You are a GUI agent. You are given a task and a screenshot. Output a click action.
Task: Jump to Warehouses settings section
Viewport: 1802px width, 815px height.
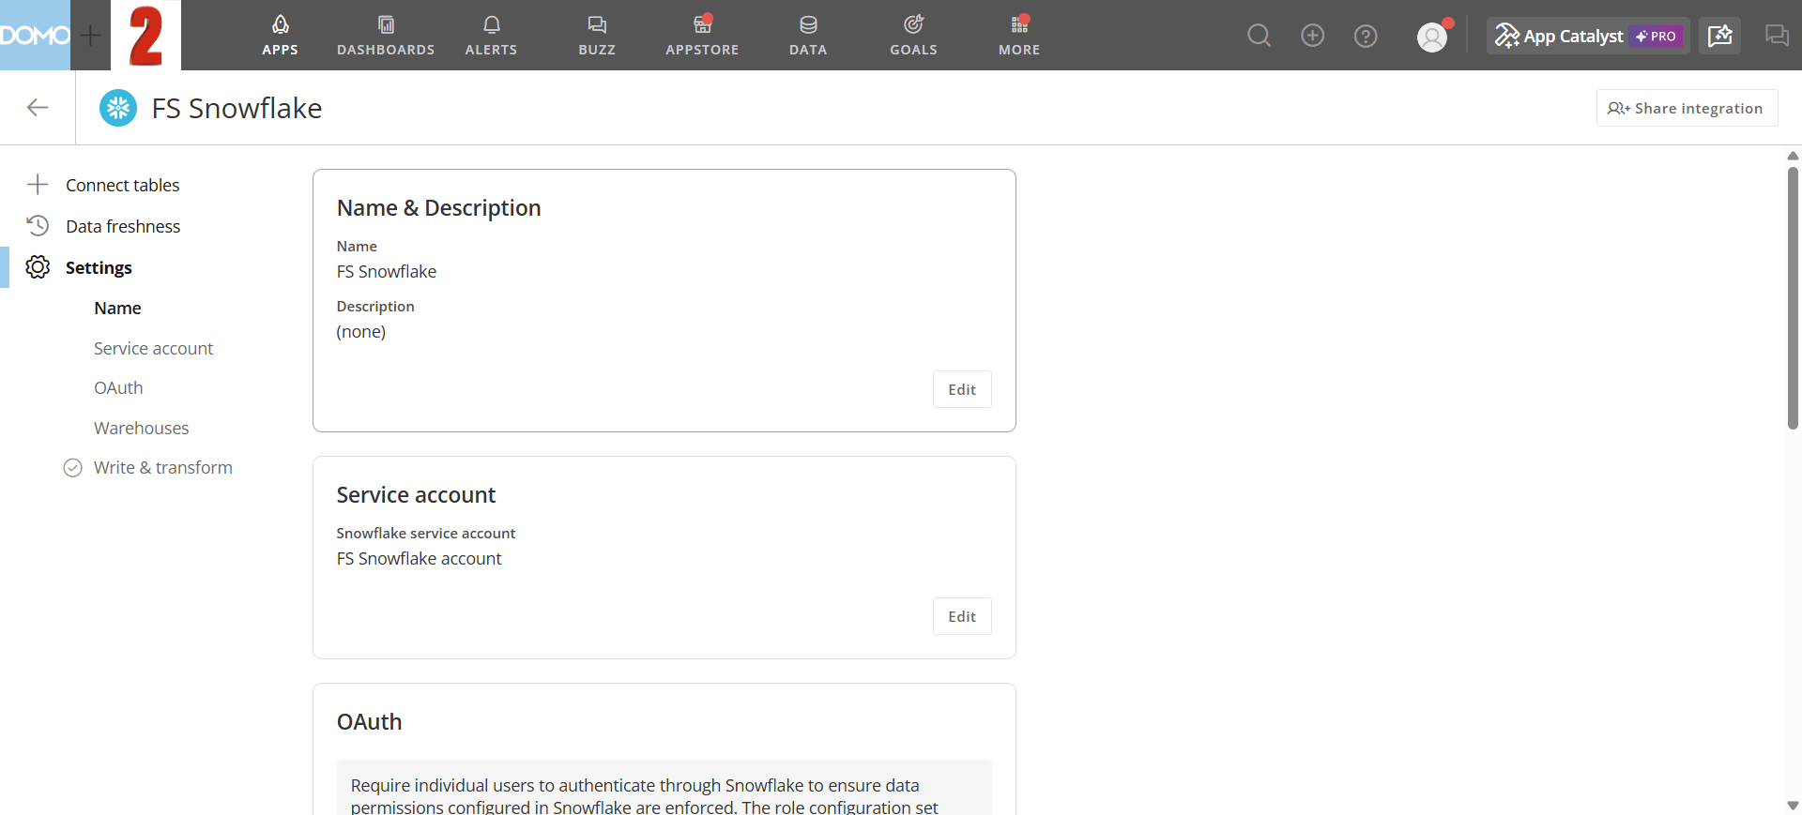[141, 428]
